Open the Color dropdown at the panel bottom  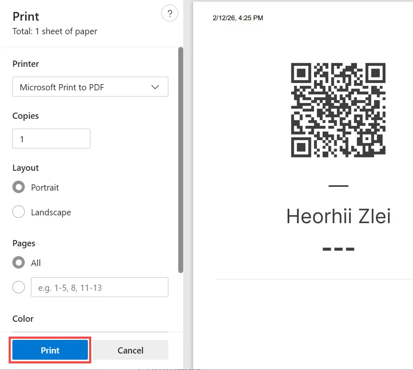(x=90, y=330)
